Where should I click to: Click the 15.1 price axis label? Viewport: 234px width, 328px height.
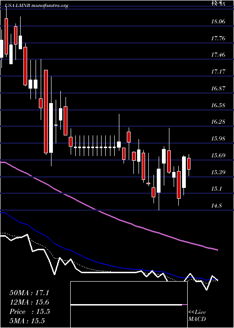point(216,189)
